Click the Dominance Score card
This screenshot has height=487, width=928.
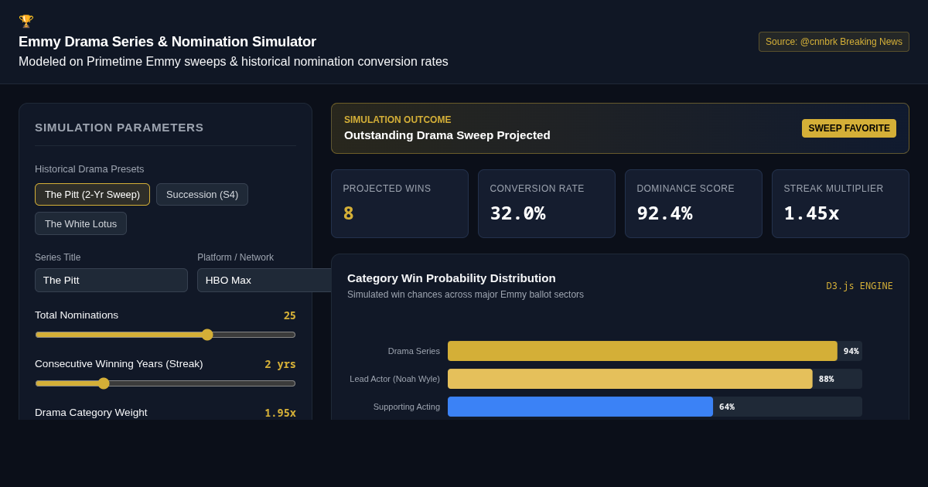coord(694,204)
